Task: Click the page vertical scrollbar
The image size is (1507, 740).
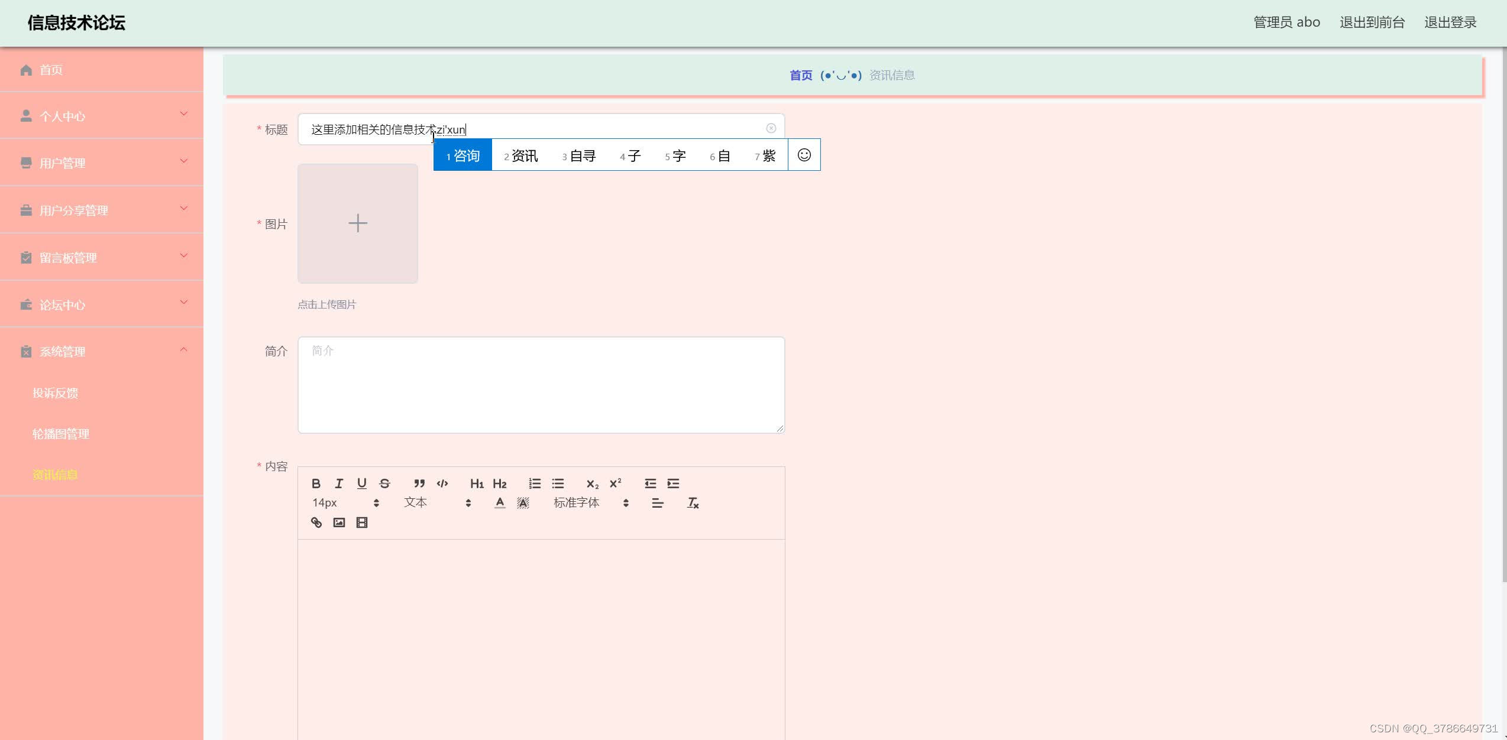Action: pyautogui.click(x=1503, y=313)
